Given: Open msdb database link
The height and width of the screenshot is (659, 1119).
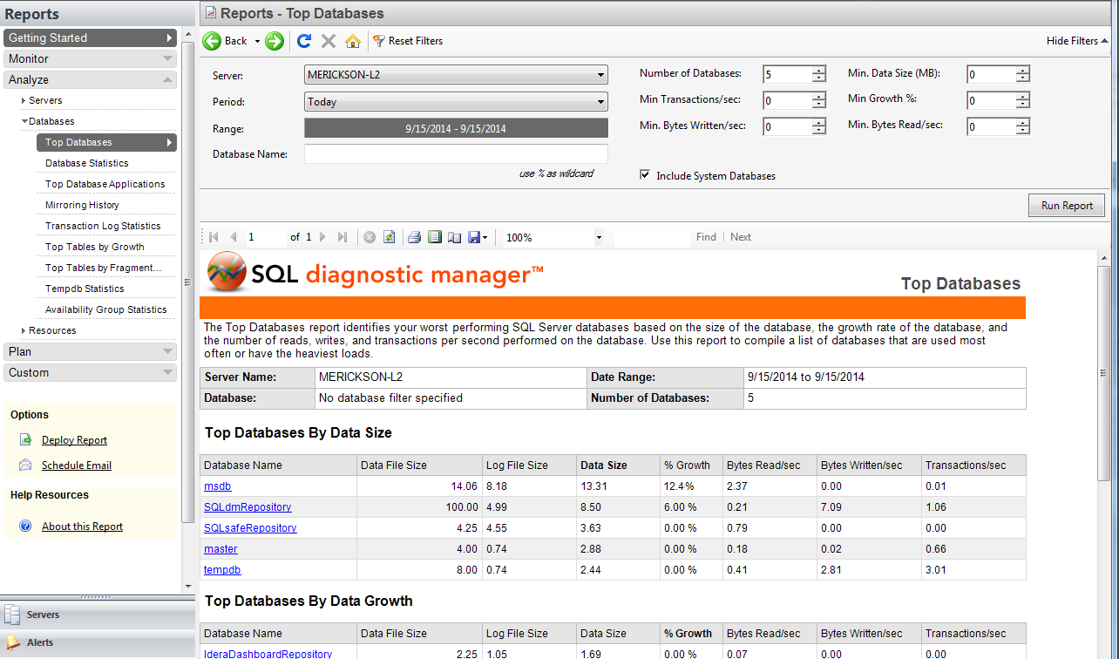Looking at the screenshot, I should click(x=218, y=486).
